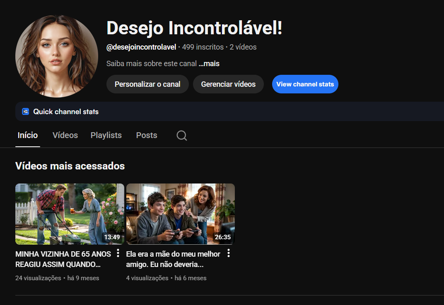Click the 2 vídeos count

pyautogui.click(x=243, y=47)
